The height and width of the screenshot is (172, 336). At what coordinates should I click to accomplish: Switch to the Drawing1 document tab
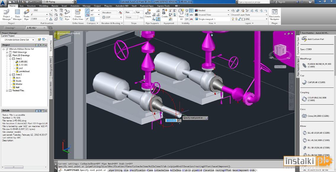pyautogui.click(x=10, y=28)
